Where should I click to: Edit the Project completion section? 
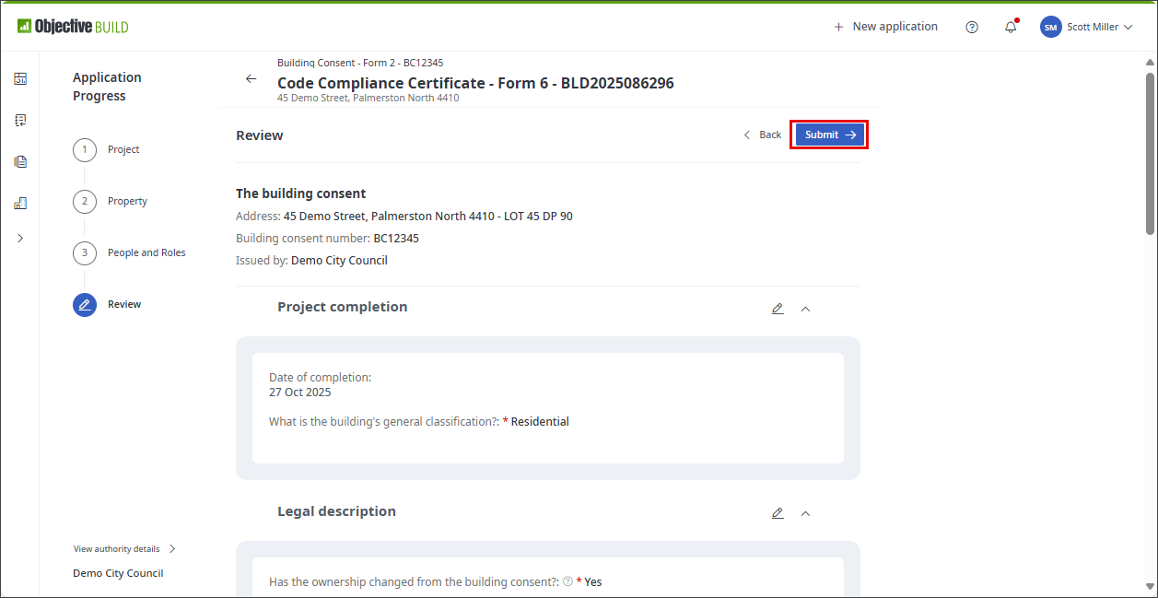coord(778,309)
